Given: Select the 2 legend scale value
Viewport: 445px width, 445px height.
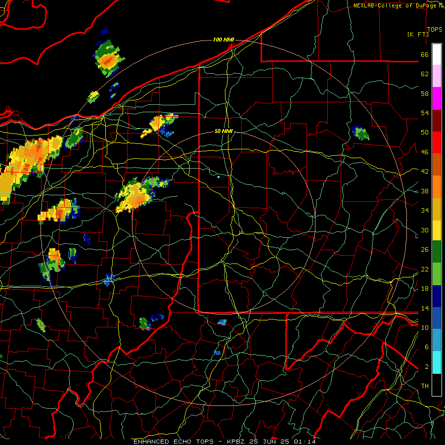Looking at the screenshot, I should point(426,367).
